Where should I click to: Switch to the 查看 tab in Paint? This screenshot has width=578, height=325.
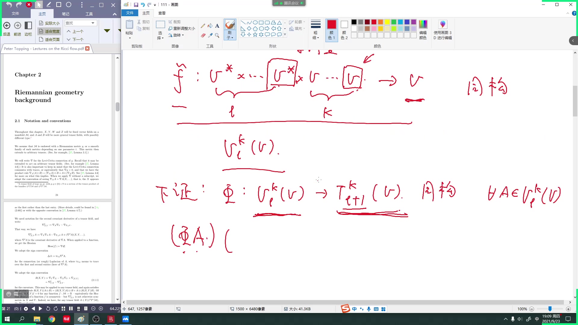tap(162, 13)
